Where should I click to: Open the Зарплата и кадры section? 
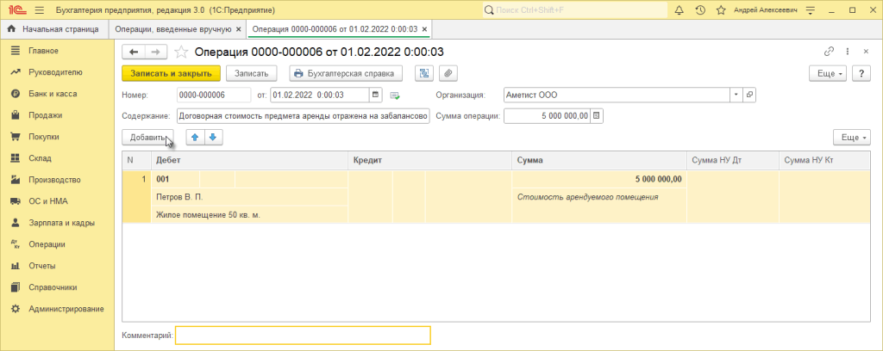(x=59, y=223)
